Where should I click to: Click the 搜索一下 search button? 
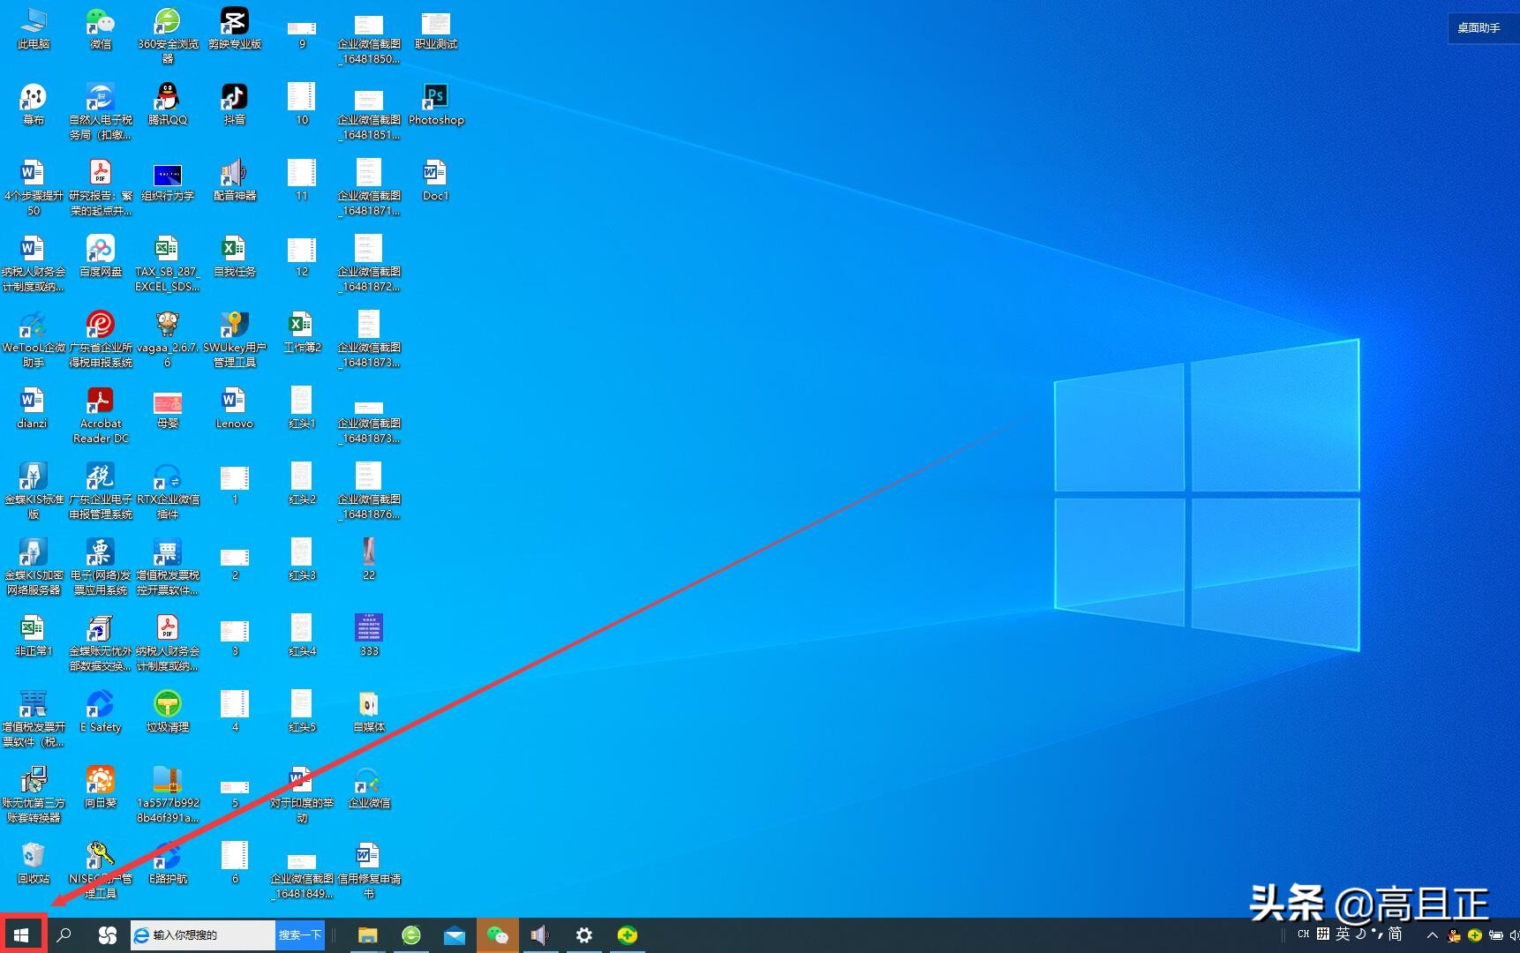click(299, 934)
